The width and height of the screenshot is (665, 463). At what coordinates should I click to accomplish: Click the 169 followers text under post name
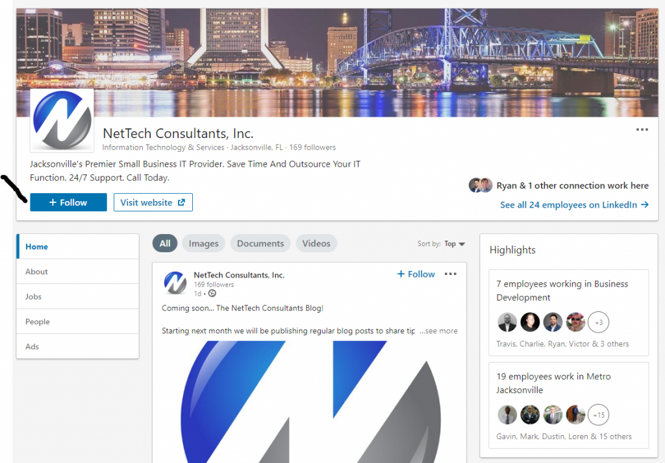tap(214, 285)
